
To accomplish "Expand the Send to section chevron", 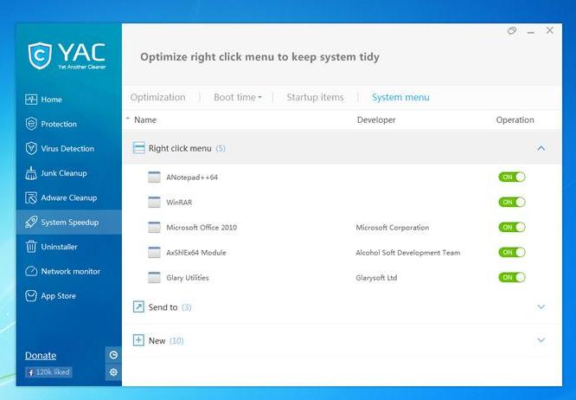I will (x=541, y=306).
